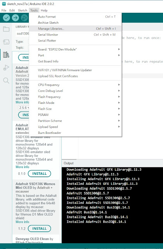Open the Library Manager books icon

coord(6,55)
